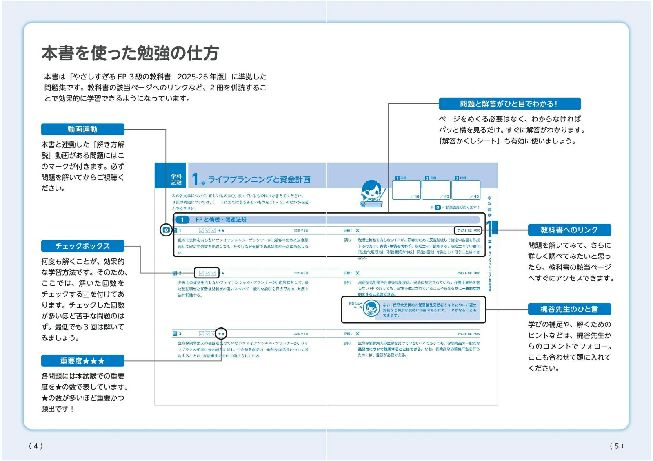Click the large chapter number 1 before 章
The image size is (653, 461).
pyautogui.click(x=195, y=179)
